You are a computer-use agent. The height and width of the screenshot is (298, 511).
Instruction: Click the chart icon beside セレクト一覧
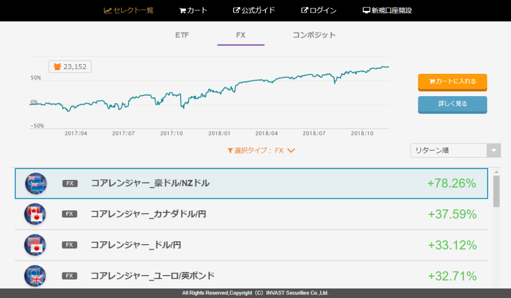[x=108, y=10]
